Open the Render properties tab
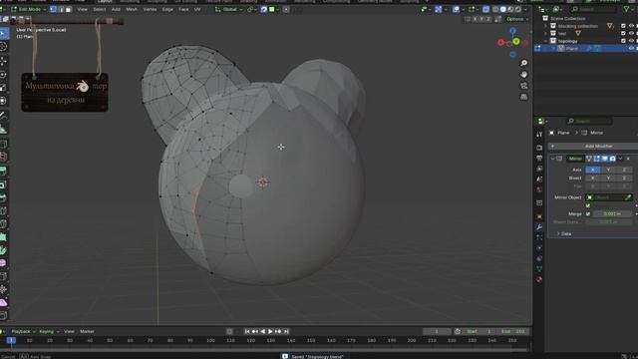 (539, 148)
